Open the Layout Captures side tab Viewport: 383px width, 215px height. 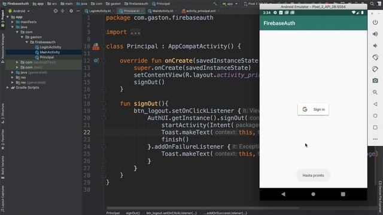click(x=2, y=198)
